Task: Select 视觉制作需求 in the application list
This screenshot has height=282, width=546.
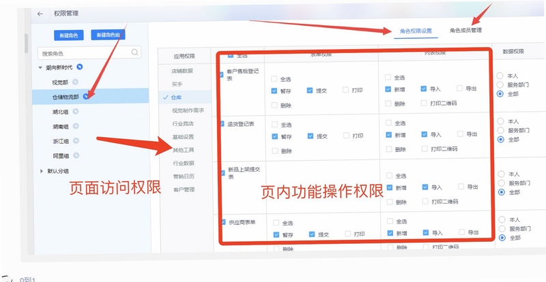Action: pos(188,110)
